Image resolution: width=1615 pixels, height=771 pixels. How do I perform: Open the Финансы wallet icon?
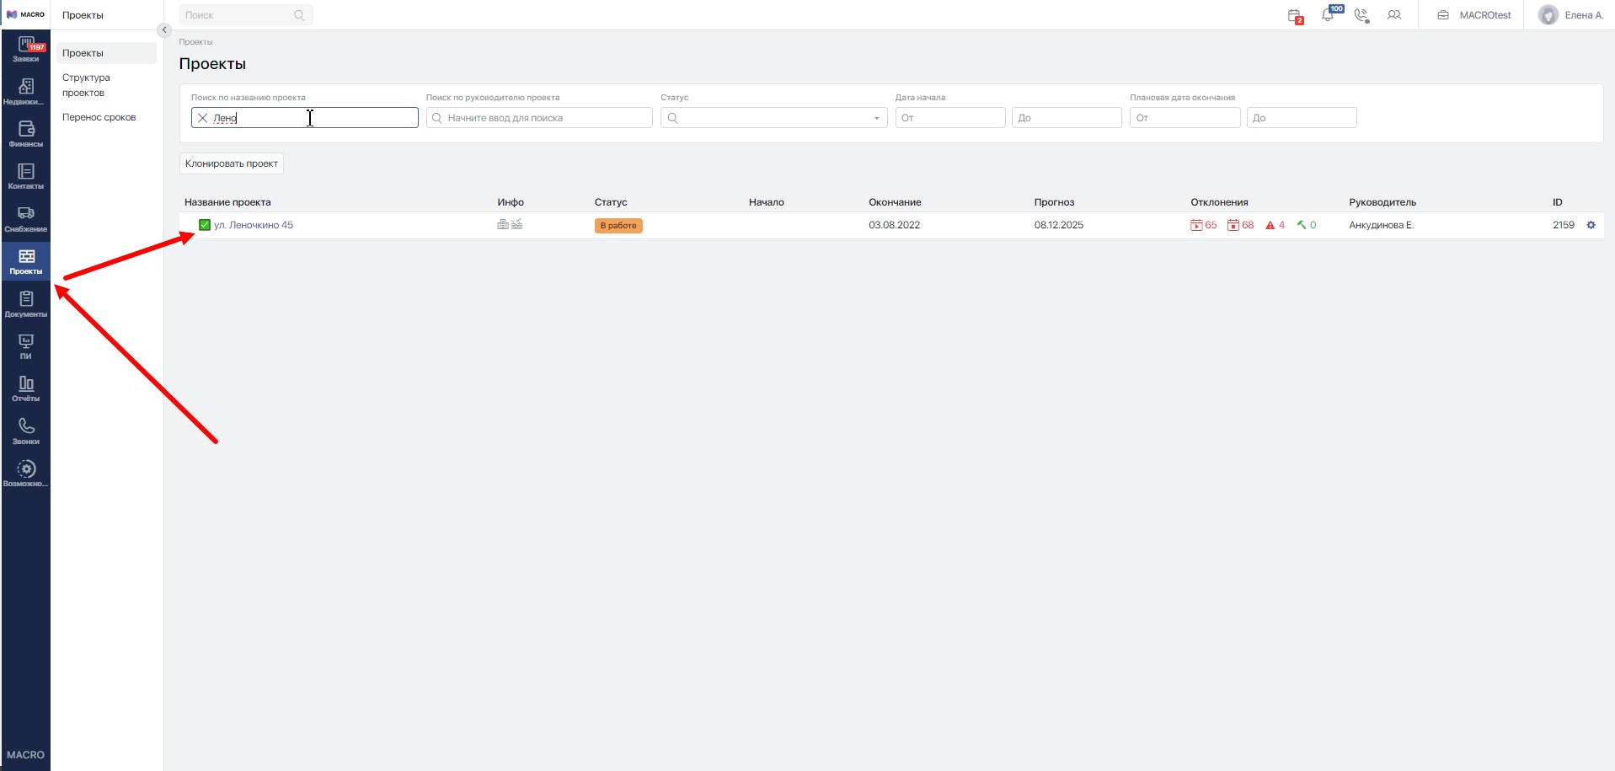(25, 133)
